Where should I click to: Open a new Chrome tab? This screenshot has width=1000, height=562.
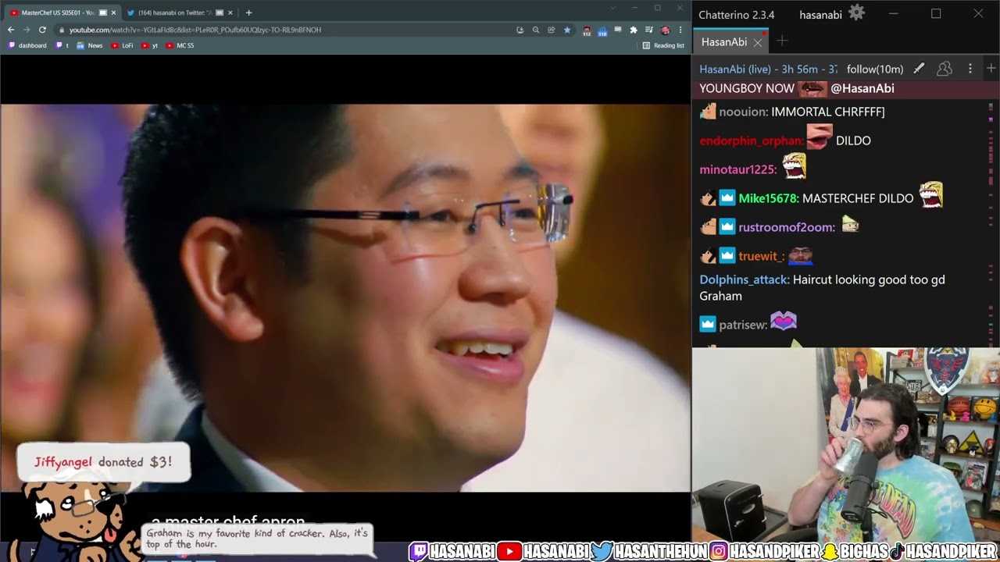click(248, 12)
